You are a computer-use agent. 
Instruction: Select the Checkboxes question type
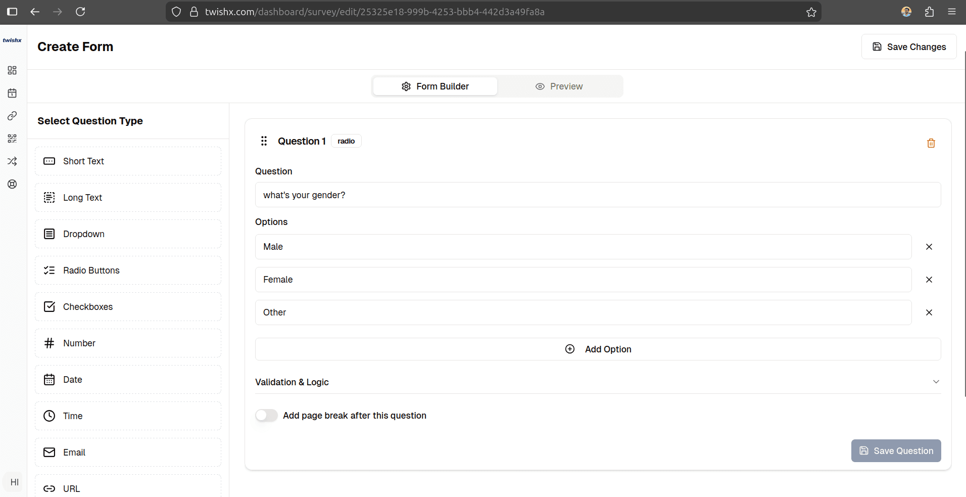128,307
